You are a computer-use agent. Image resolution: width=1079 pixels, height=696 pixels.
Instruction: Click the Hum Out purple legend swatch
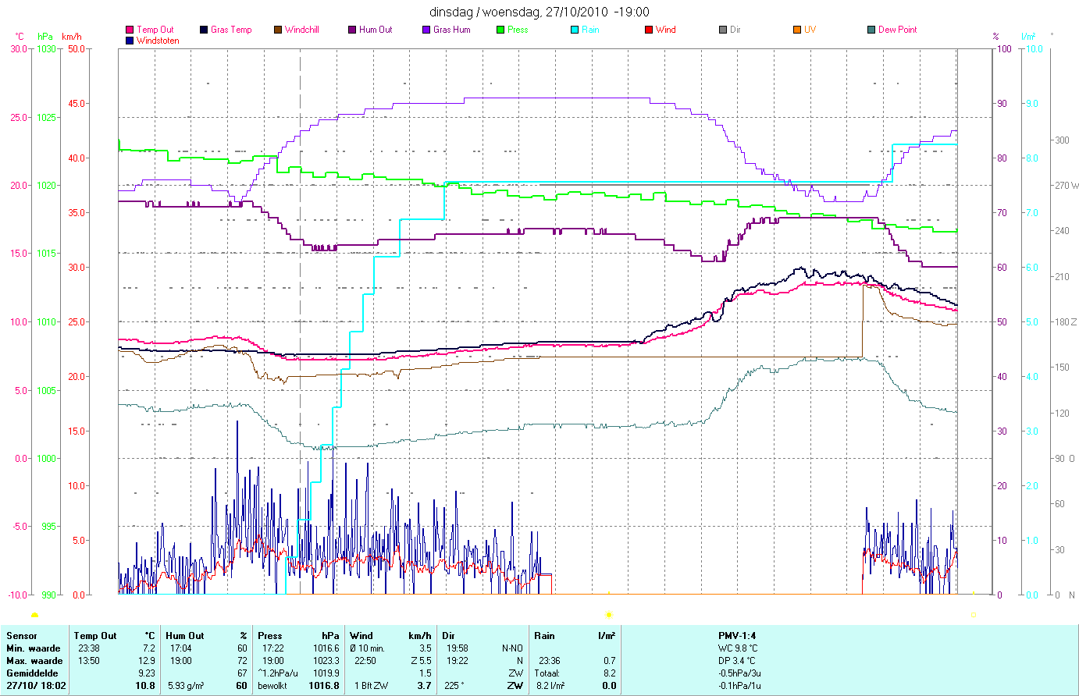[x=352, y=30]
